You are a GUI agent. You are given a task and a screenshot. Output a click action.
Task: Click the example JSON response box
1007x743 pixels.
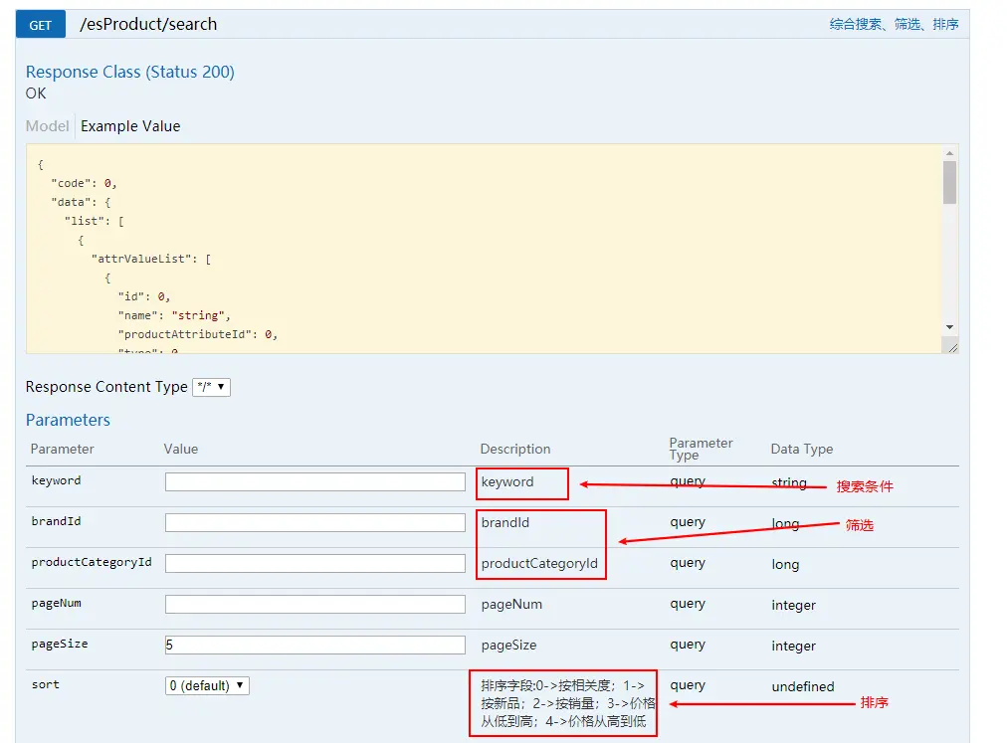point(485,249)
